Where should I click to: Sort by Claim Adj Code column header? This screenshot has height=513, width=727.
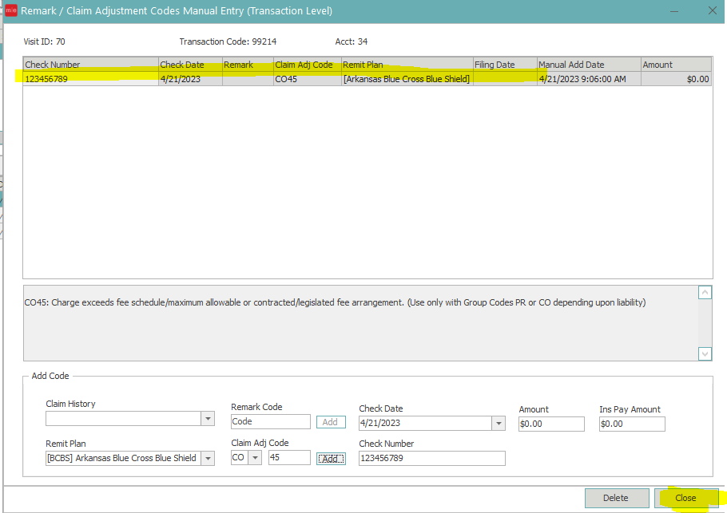[307, 65]
